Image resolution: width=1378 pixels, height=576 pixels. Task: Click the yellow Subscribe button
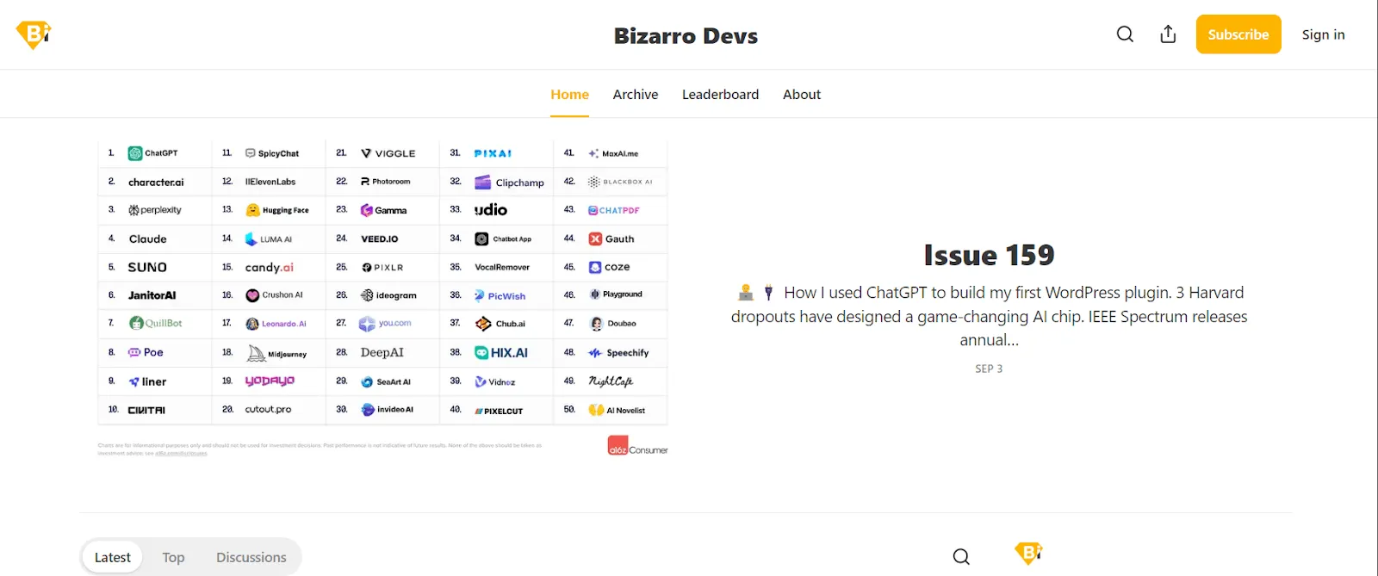pyautogui.click(x=1238, y=34)
